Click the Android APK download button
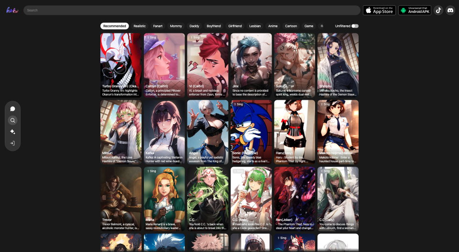Image resolution: width=459 pixels, height=252 pixels. pos(415,10)
